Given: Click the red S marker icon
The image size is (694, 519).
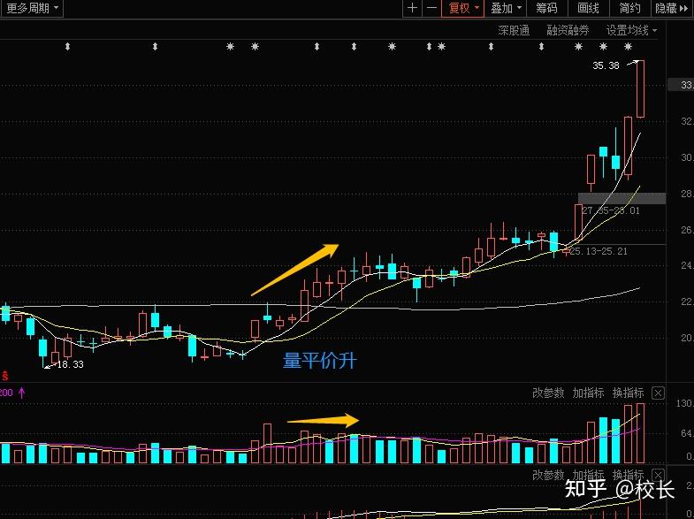Looking at the screenshot, I should [4, 376].
